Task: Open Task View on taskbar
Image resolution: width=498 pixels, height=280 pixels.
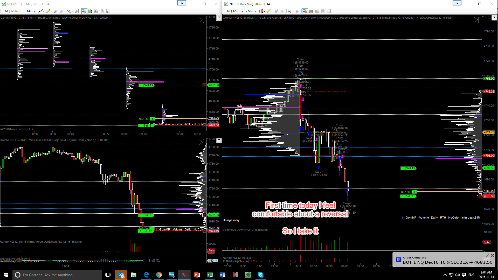Action: click(x=108, y=275)
